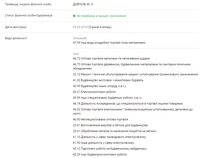
Task: Select the name ДОВГАЛЬ М. О.
Action: click(83, 4)
